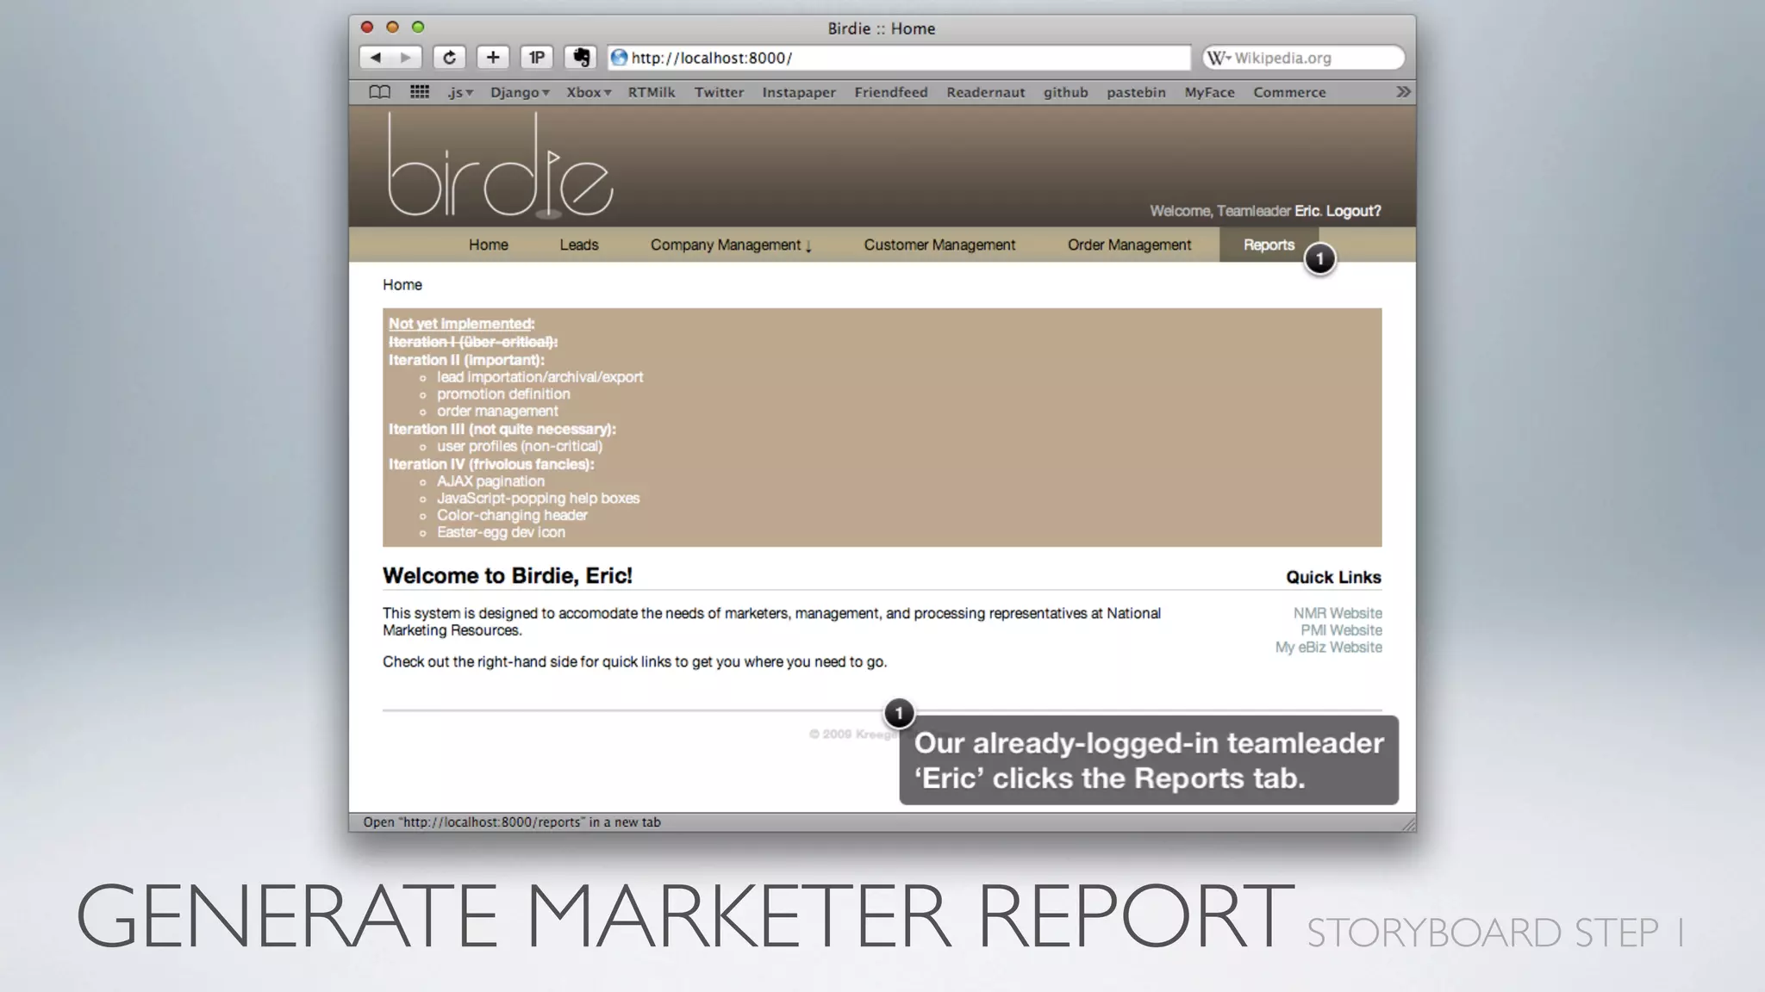
Task: Open the Company Management dropdown menu
Action: (731, 245)
